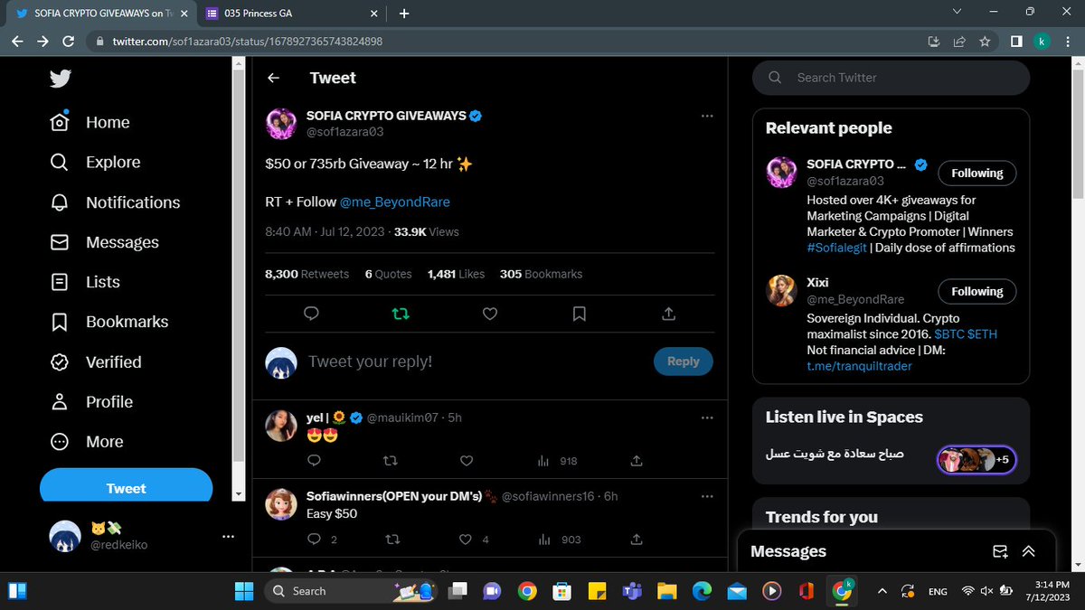Open account options next to @redkeiko

228,537
